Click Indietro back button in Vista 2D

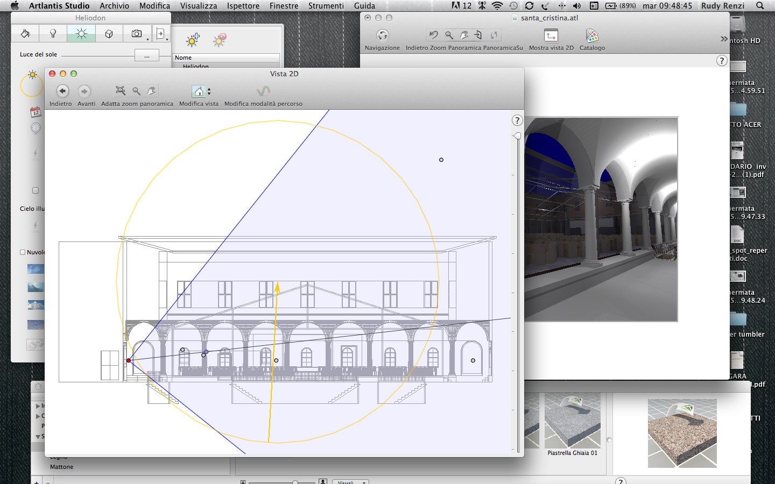click(x=62, y=91)
